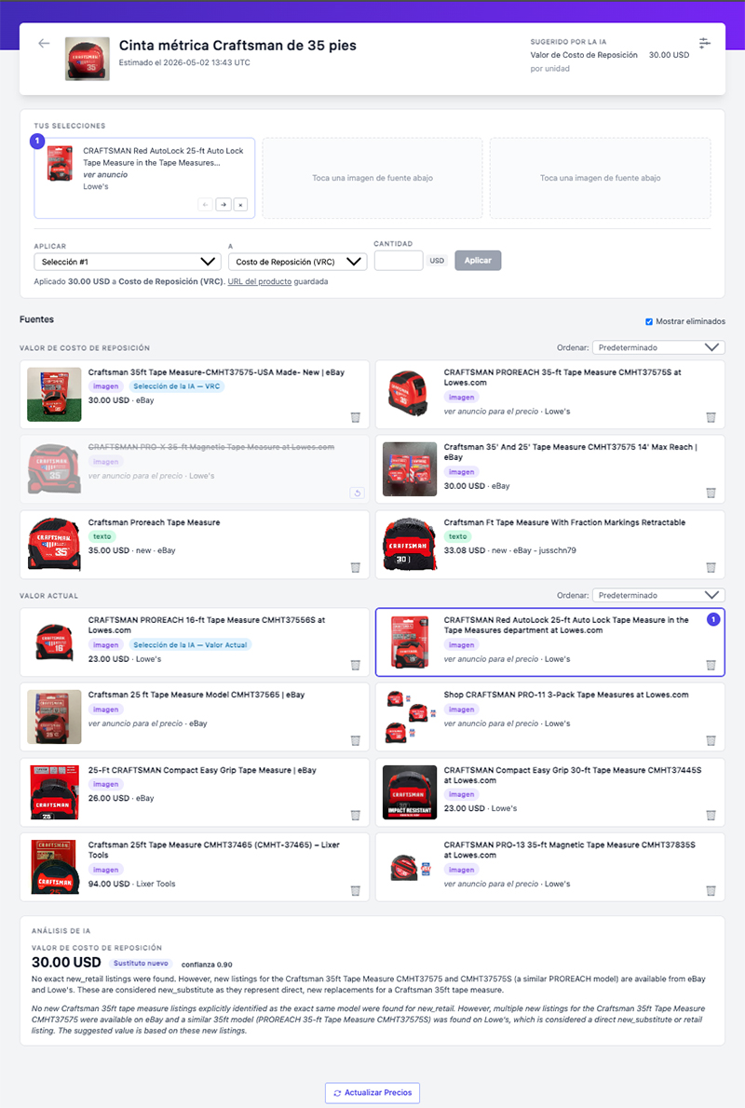Go back using the left arrow icon

(x=44, y=44)
